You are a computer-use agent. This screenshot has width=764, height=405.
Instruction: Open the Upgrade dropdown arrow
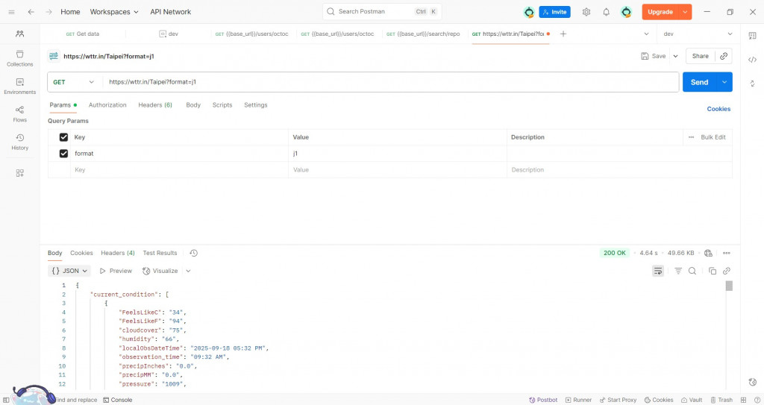click(685, 12)
